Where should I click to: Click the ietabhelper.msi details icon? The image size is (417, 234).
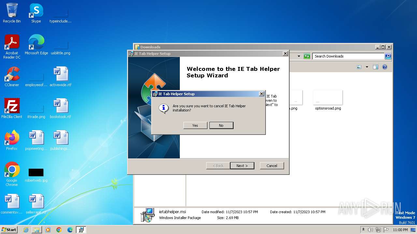pos(147,215)
